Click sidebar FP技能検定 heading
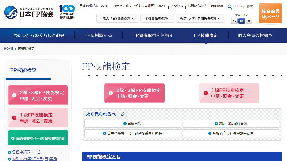This screenshot has height=161, width=287. pos(24,70)
